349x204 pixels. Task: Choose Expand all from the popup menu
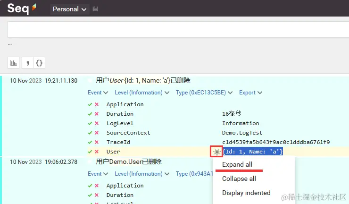pos(237,164)
